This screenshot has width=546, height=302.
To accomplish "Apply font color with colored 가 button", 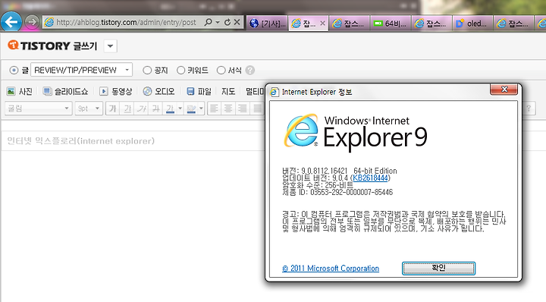I will [170, 109].
